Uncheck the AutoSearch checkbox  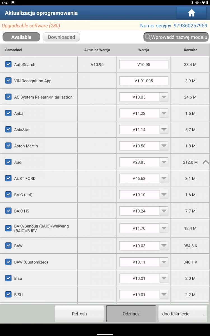click(x=8, y=64)
